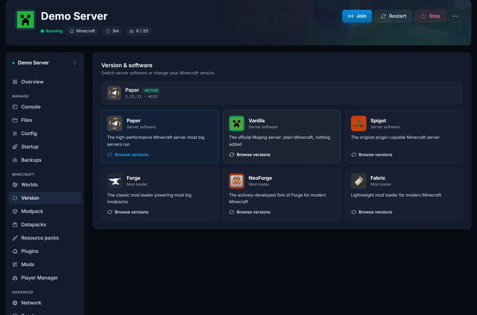Viewport: 477px width, 315px height.
Task: Go to the Console section
Action: coord(45,107)
